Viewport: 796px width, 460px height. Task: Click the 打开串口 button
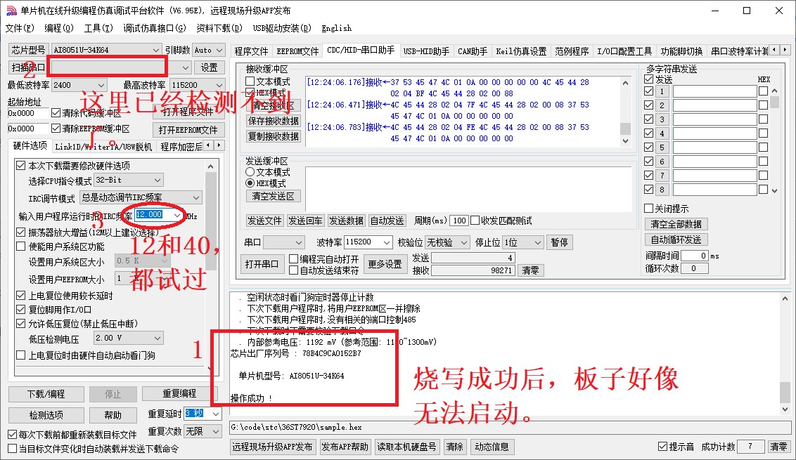[x=262, y=264]
